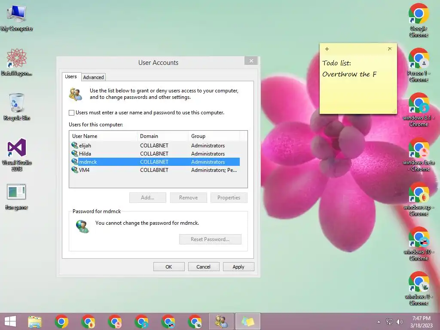Delete the sticky note with X
The height and width of the screenshot is (330, 440).
pyautogui.click(x=390, y=49)
